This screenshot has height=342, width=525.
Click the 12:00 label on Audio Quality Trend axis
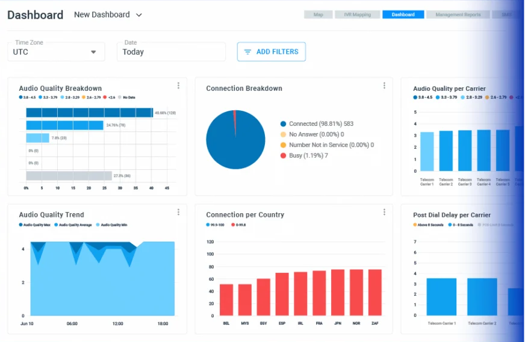pos(118,323)
